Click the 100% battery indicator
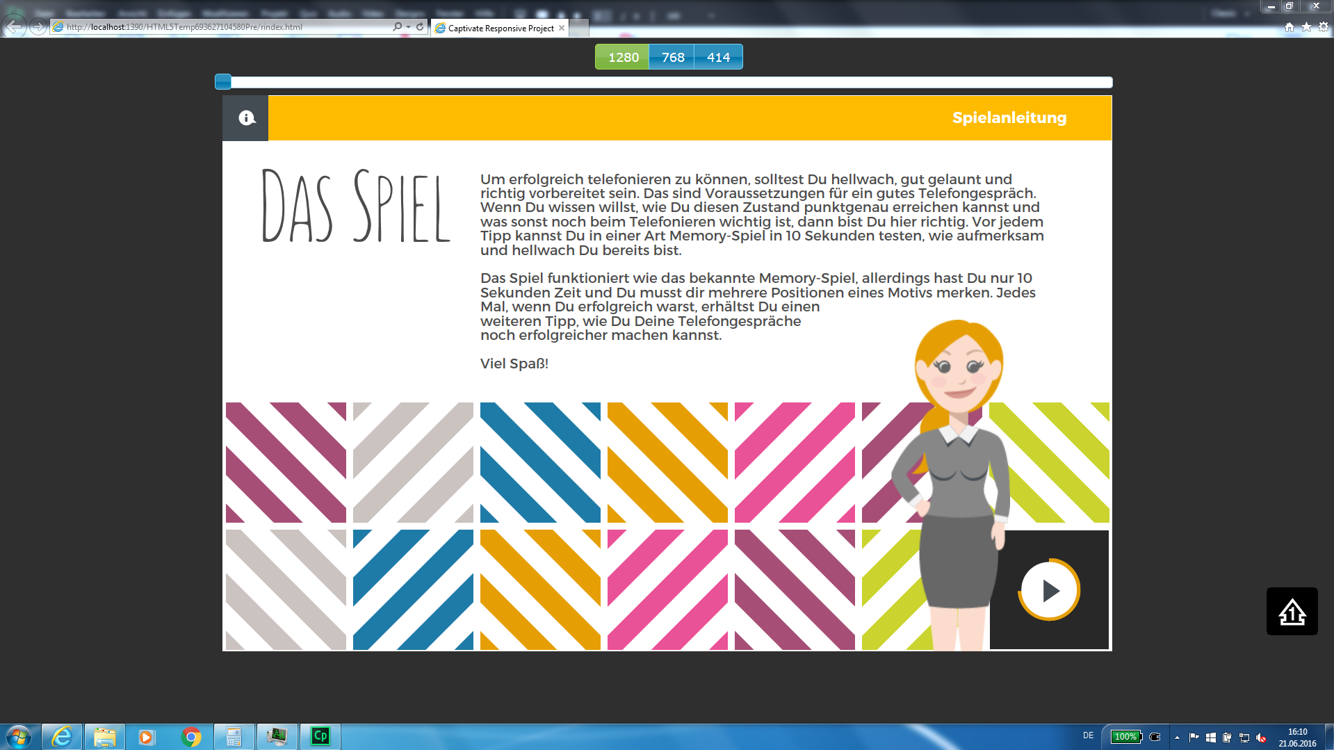Screen dimensions: 1334x750 (1126, 737)
